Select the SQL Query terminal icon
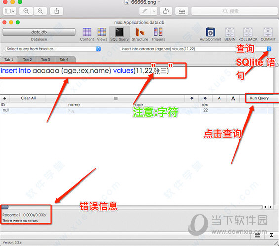The height and width of the screenshot is (246, 279). 119,32
